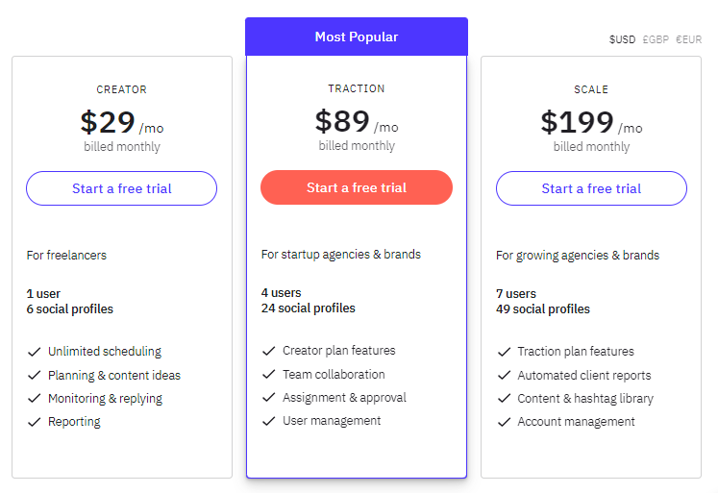Click checkmark next to Content & hashtag library
Screen dimensions: 718x493
(505, 398)
